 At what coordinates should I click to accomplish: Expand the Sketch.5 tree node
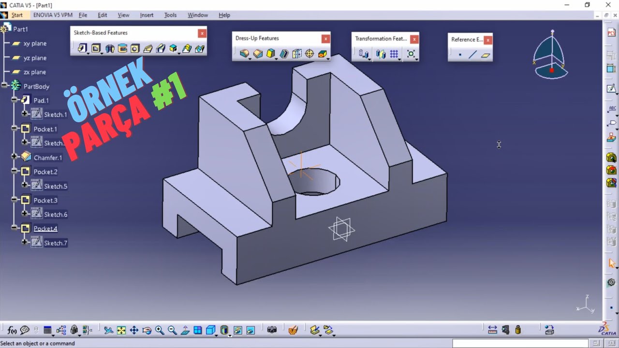click(25, 186)
